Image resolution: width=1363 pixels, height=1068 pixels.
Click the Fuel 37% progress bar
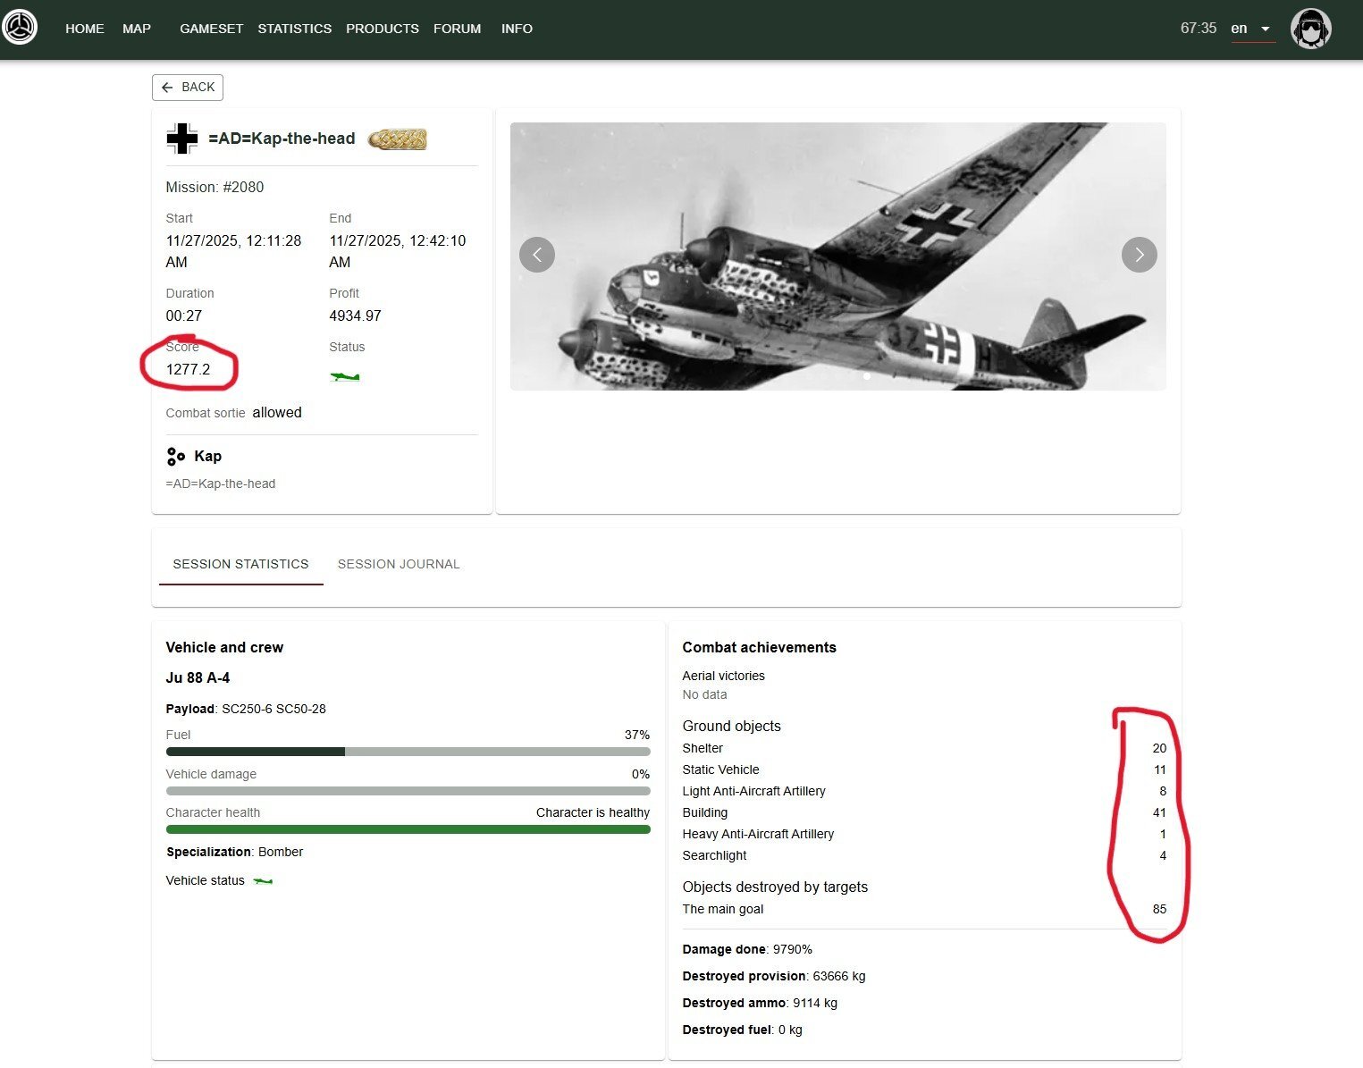click(408, 751)
